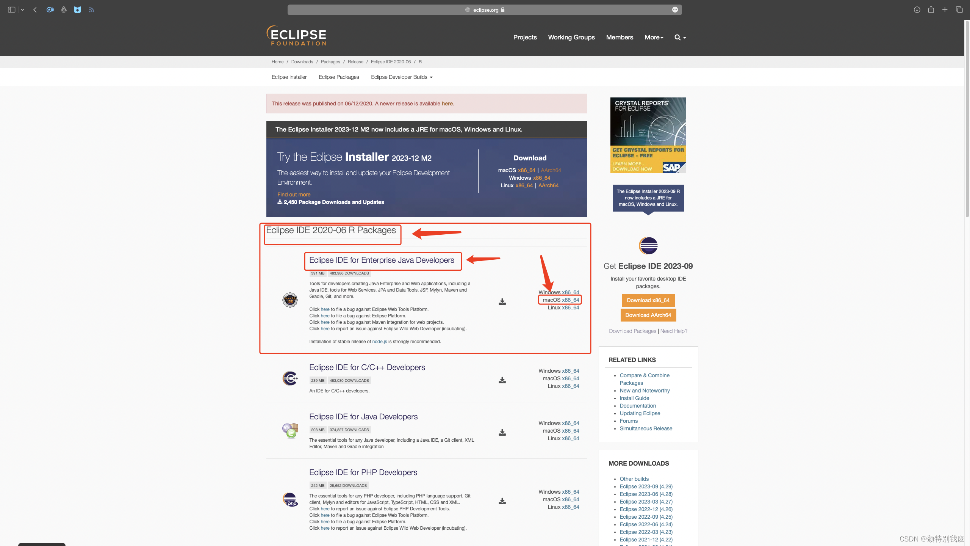Click download icon for C/C++ Developers package
Screen dimensions: 970x546
502,380
